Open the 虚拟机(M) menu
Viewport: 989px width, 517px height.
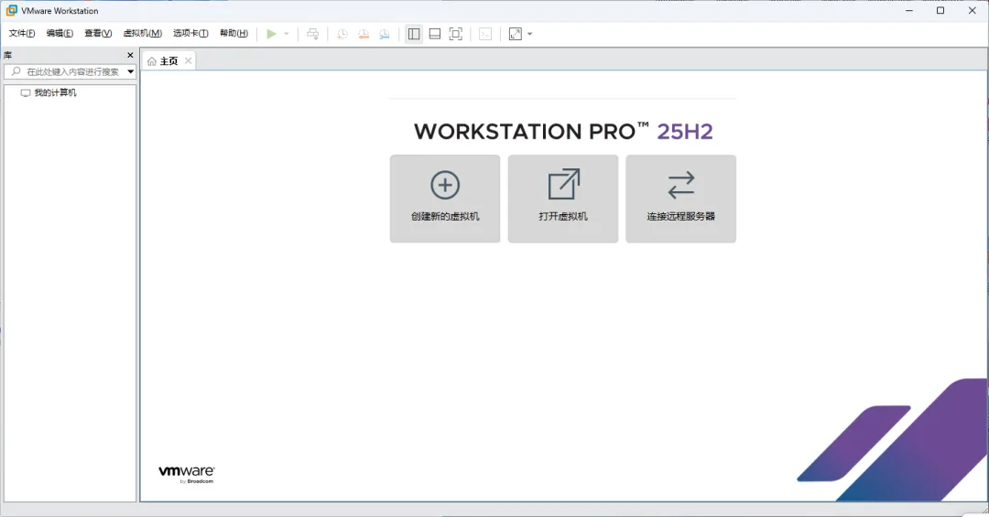pos(143,34)
